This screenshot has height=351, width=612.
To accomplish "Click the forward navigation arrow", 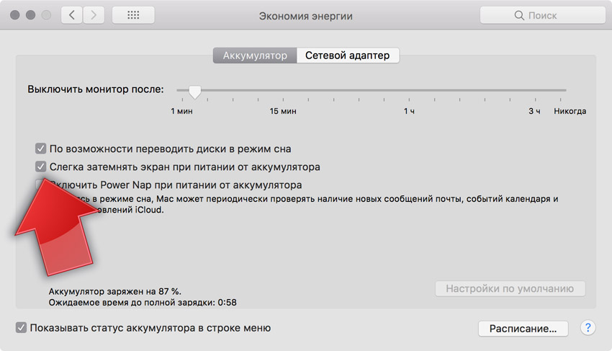I will [94, 15].
